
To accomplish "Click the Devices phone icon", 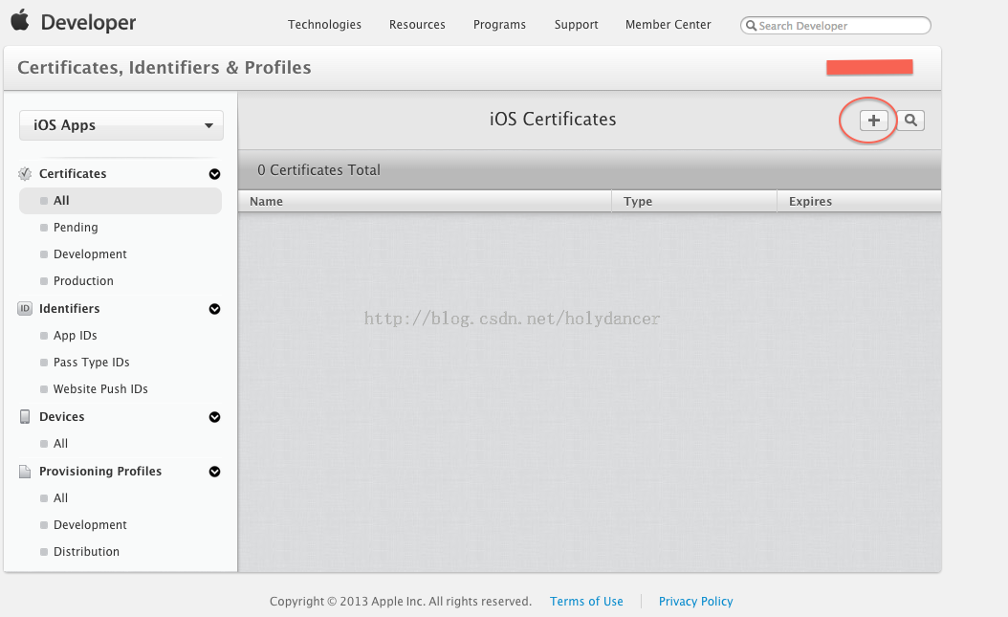I will (x=25, y=416).
